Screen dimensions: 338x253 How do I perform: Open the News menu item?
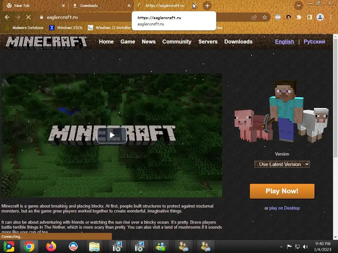(x=149, y=42)
